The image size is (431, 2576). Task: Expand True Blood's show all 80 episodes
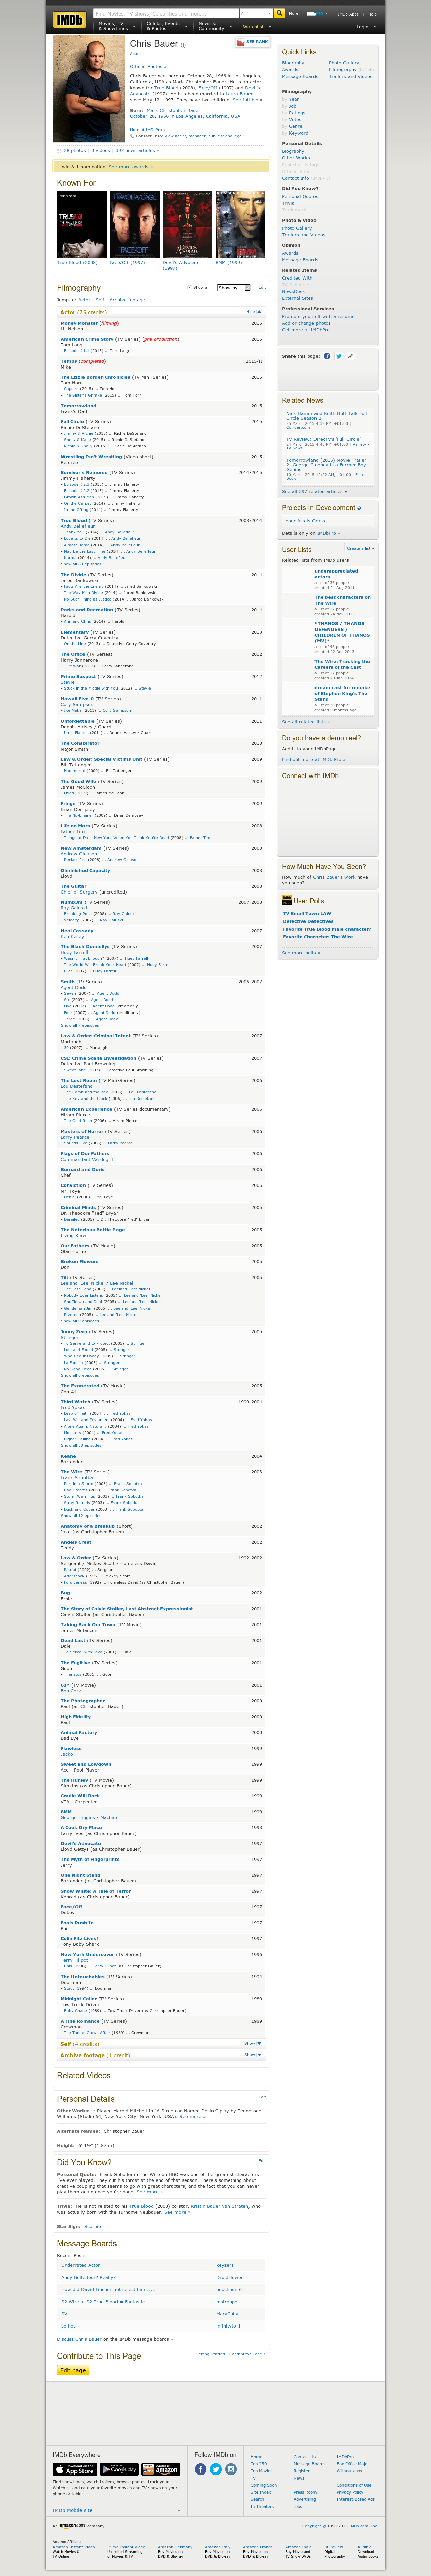click(x=81, y=564)
